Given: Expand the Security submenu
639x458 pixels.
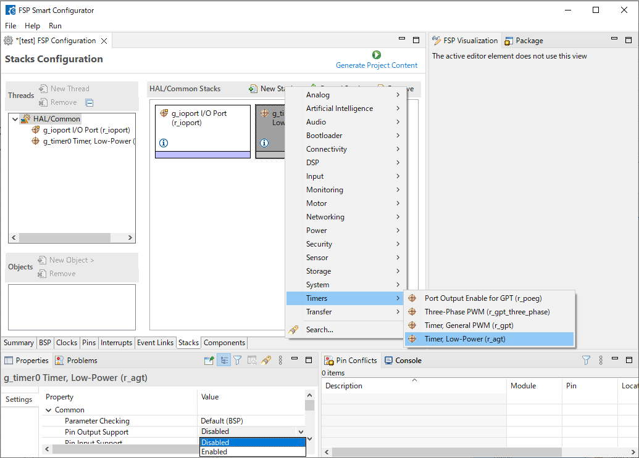Looking at the screenshot, I should coord(345,244).
